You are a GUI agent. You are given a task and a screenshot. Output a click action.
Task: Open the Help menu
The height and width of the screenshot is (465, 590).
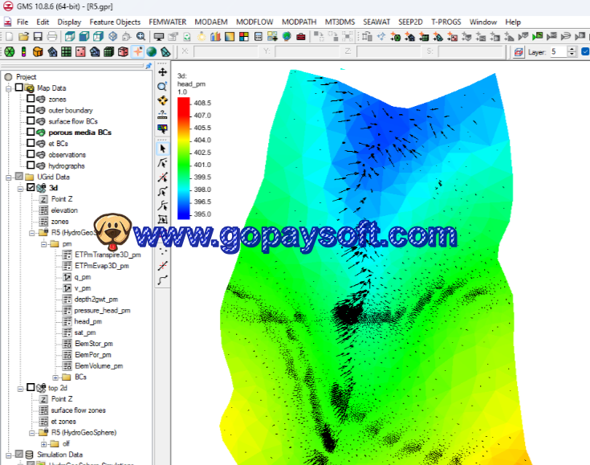click(513, 22)
